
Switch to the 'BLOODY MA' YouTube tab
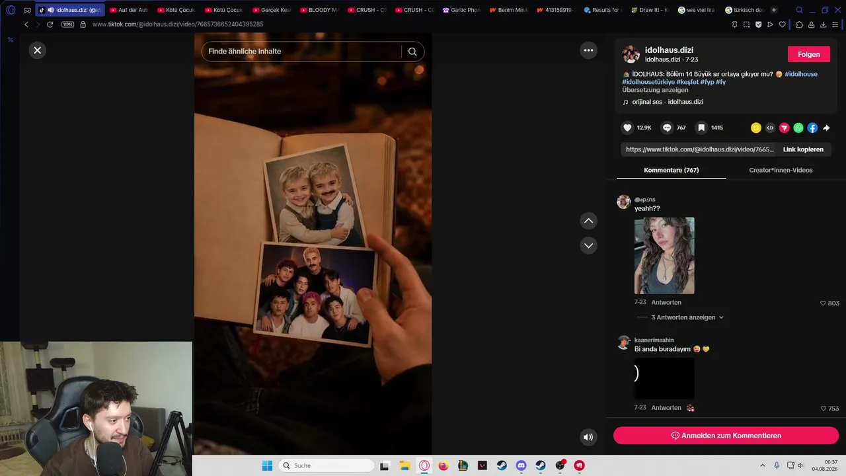point(319,10)
